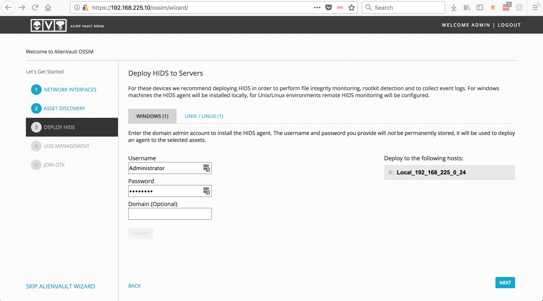This screenshot has width=543, height=301.
Task: Select the WINDOWS (1) tab
Action: pos(152,116)
